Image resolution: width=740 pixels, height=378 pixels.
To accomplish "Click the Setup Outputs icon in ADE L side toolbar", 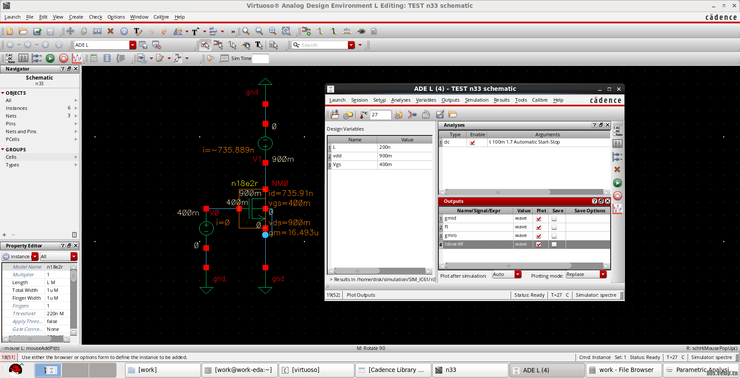I will 618,157.
